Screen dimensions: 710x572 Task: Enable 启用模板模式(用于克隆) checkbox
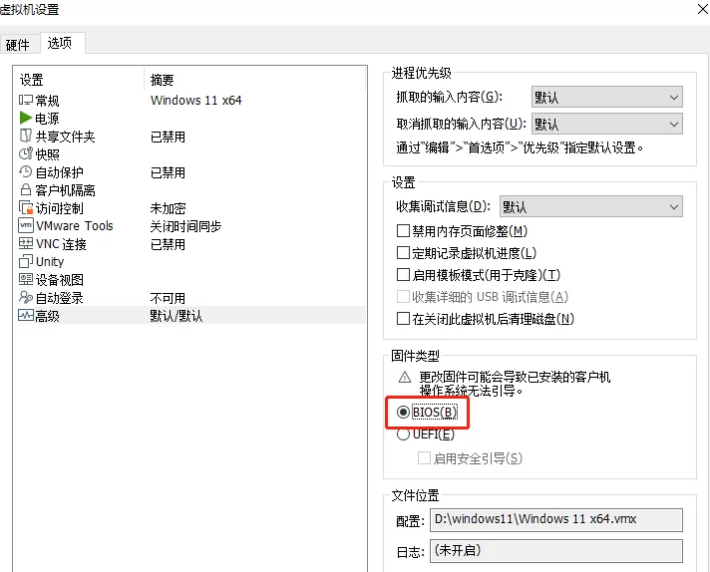pos(403,275)
